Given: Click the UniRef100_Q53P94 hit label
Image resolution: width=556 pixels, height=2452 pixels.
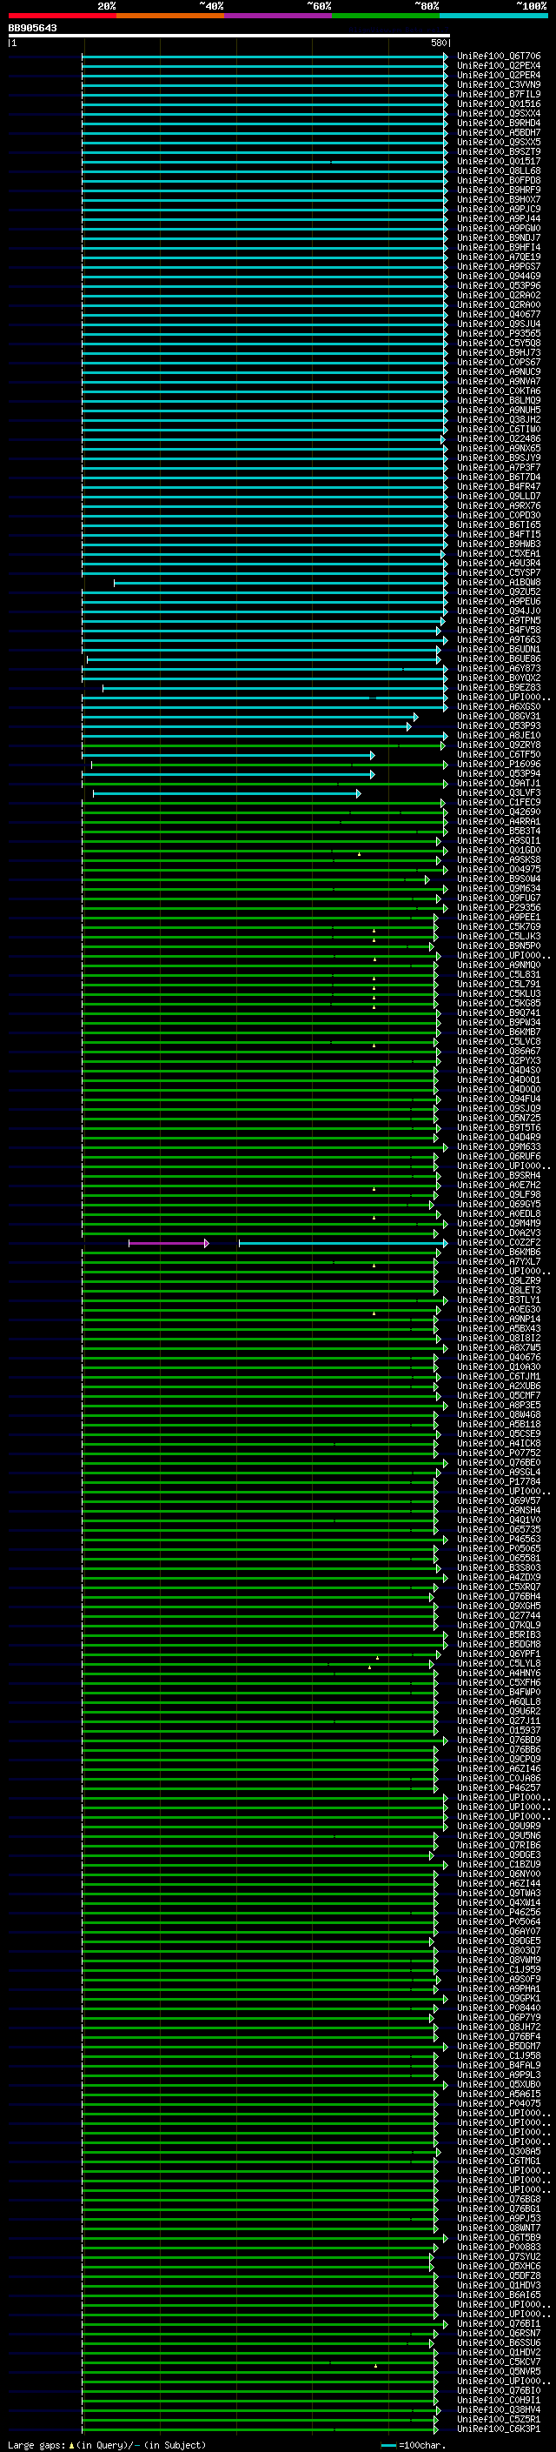Looking at the screenshot, I should click(x=498, y=774).
